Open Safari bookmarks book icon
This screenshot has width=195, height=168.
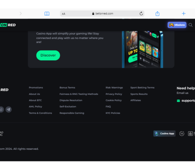[x=47, y=13]
